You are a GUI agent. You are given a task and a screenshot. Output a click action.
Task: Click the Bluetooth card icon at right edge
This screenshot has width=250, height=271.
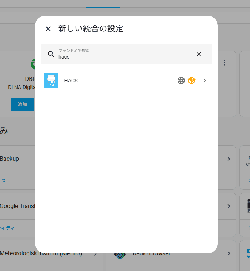coord(248,161)
